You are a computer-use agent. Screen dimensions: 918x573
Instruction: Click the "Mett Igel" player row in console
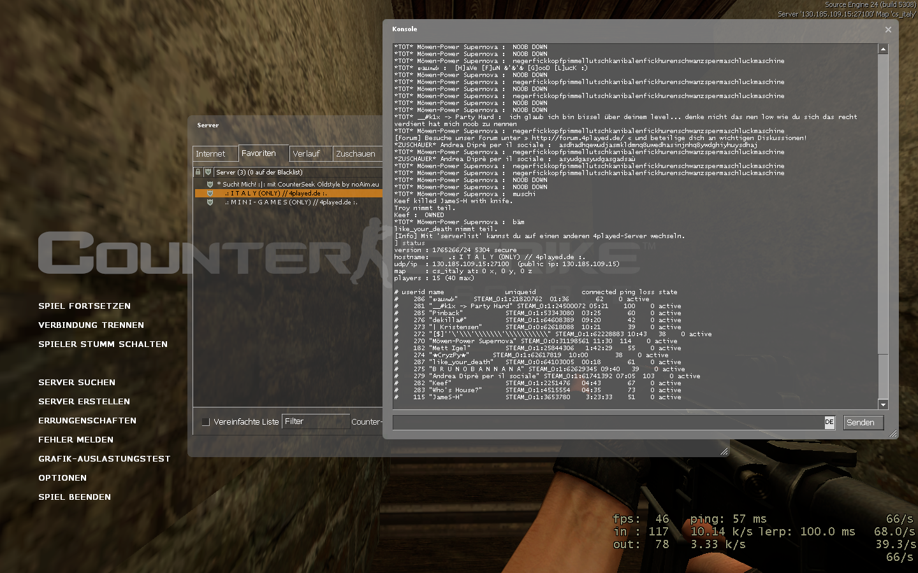537,348
